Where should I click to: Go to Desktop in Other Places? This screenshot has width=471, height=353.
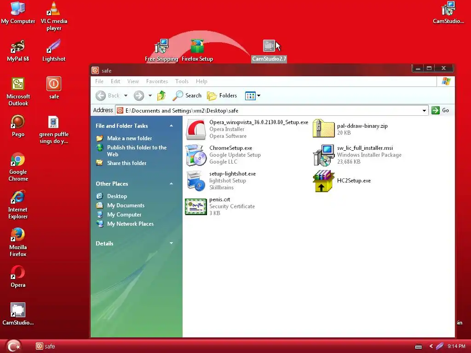117,196
